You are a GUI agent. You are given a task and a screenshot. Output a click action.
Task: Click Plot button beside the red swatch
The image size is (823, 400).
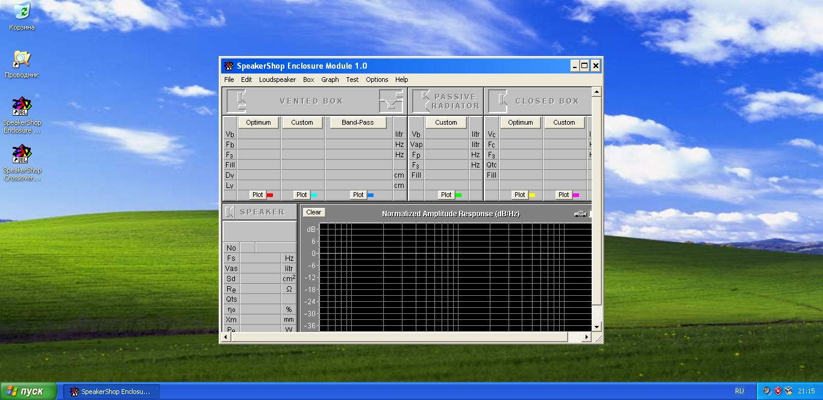257,195
